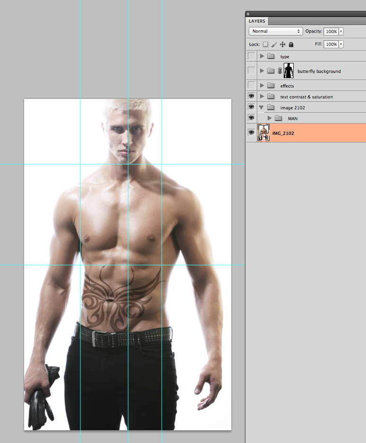Click folder icon of effects group

pyautogui.click(x=271, y=85)
